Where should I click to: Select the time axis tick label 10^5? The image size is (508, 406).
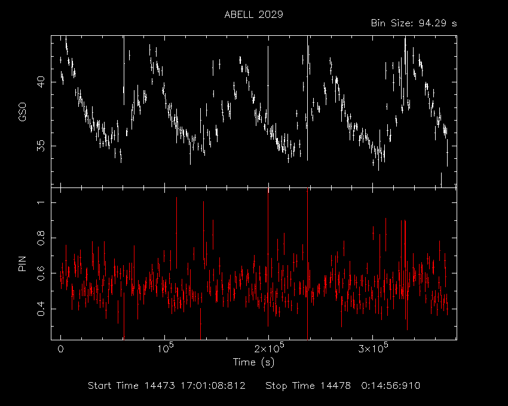tap(164, 348)
